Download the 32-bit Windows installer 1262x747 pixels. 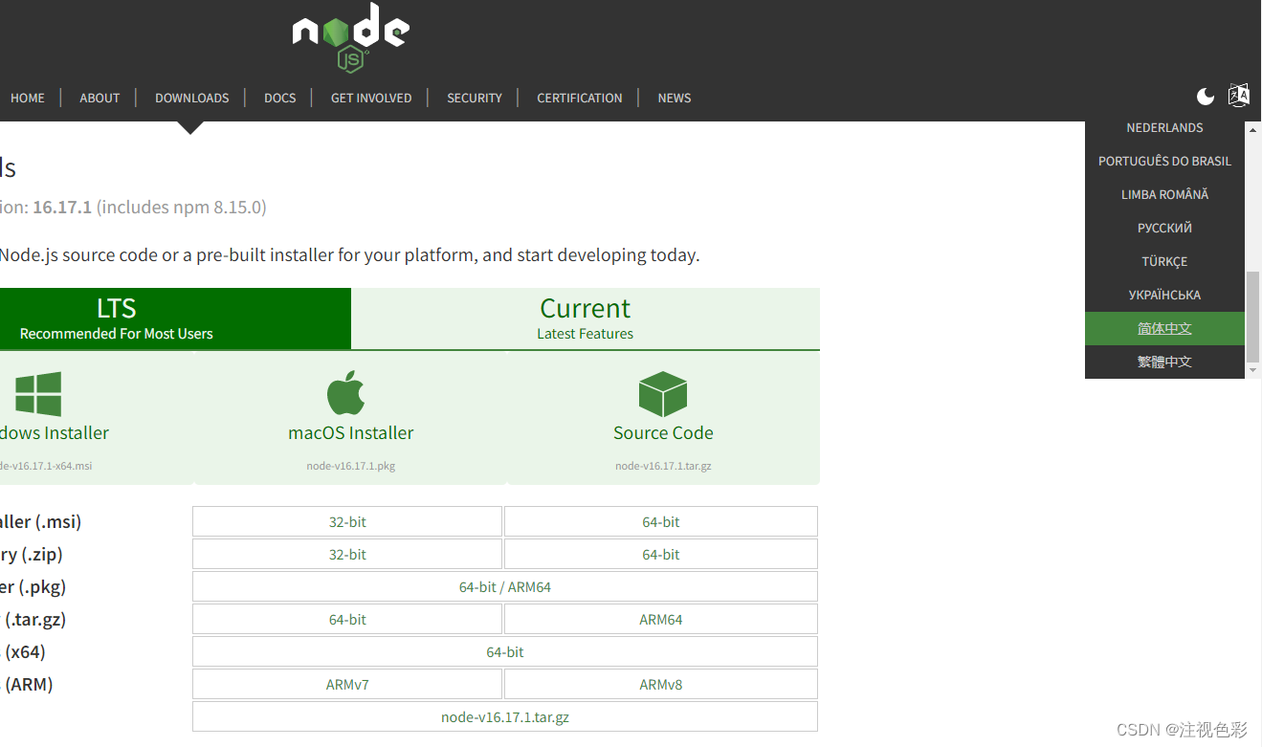coord(346,520)
